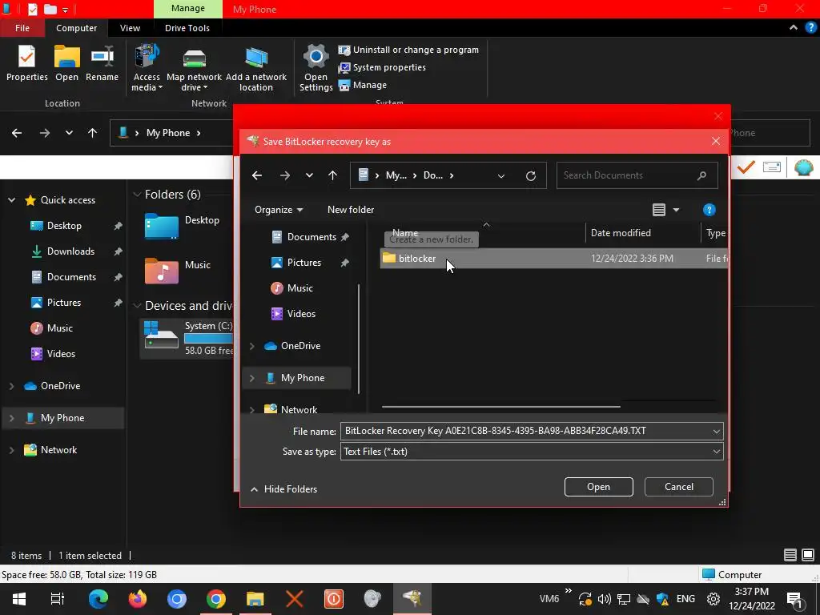This screenshot has height=615, width=820.
Task: Expand OneDrive in dialog sidebar
Action: [252, 346]
